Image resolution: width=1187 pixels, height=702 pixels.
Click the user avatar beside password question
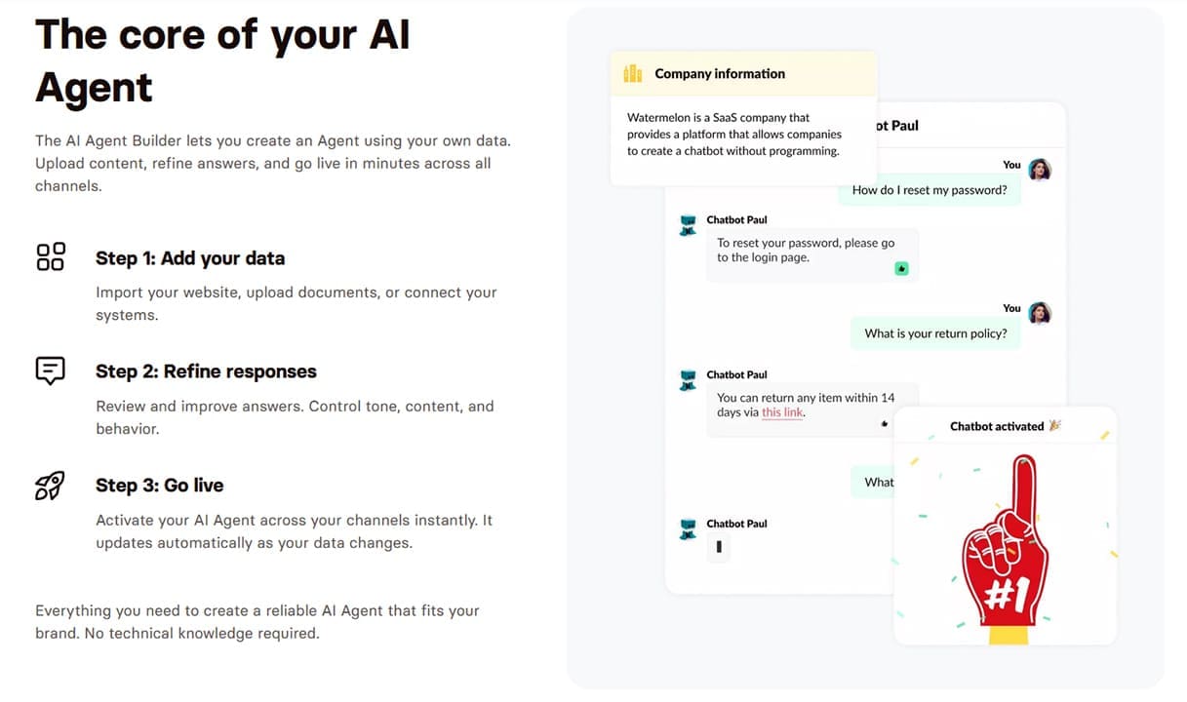click(x=1040, y=170)
